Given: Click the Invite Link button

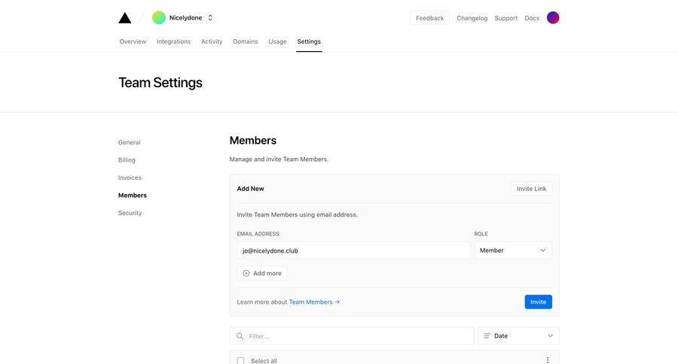Looking at the screenshot, I should pyautogui.click(x=531, y=189).
